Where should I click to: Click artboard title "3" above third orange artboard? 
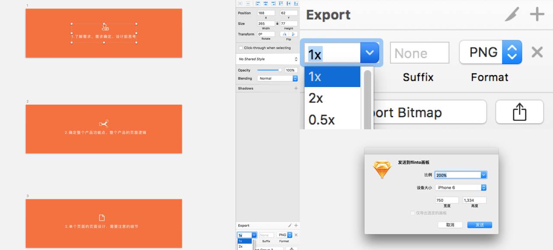pyautogui.click(x=28, y=196)
